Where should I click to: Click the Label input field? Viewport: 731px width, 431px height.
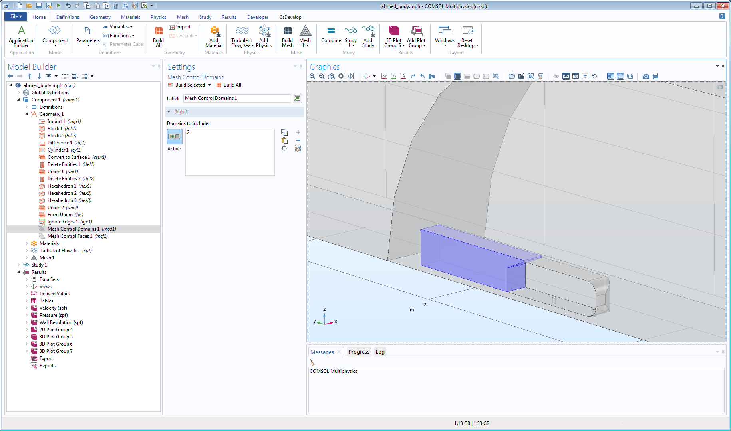pyautogui.click(x=237, y=98)
